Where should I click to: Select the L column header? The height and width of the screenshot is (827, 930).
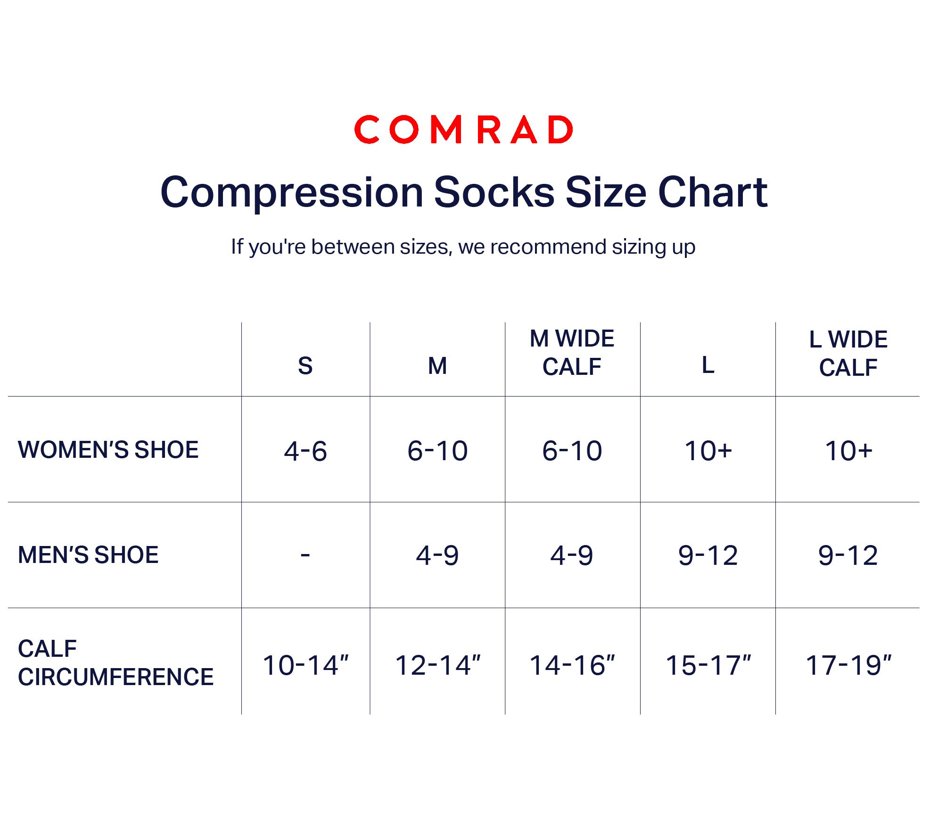point(708,365)
